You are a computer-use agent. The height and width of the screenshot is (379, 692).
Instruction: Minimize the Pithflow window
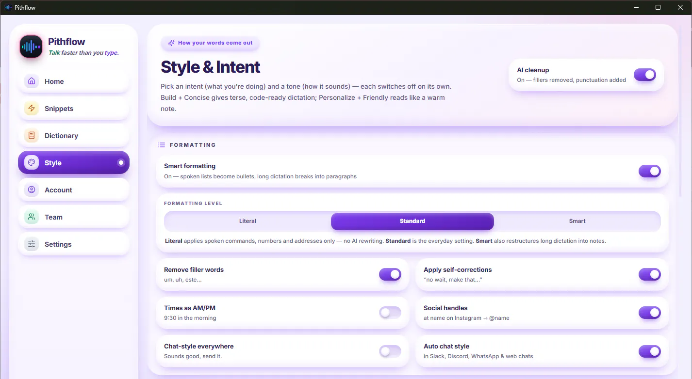[637, 7]
